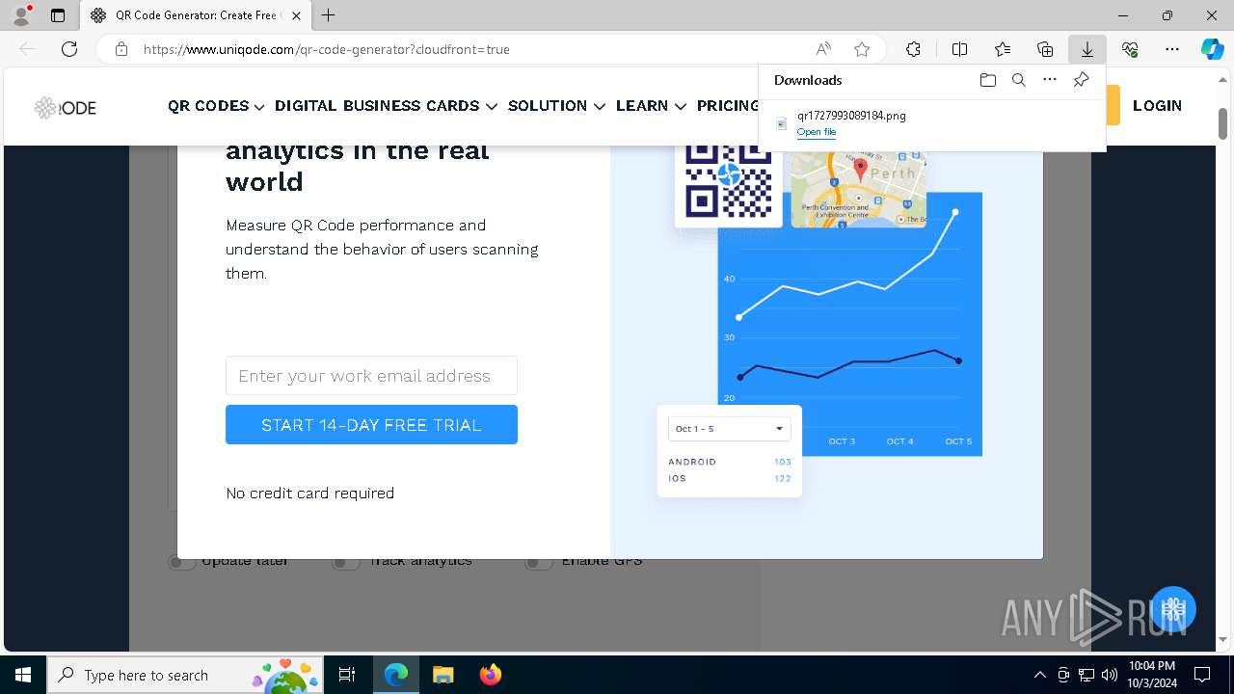The width and height of the screenshot is (1234, 694).
Task: Click the ANDROID 103 stat row
Action: click(729, 462)
